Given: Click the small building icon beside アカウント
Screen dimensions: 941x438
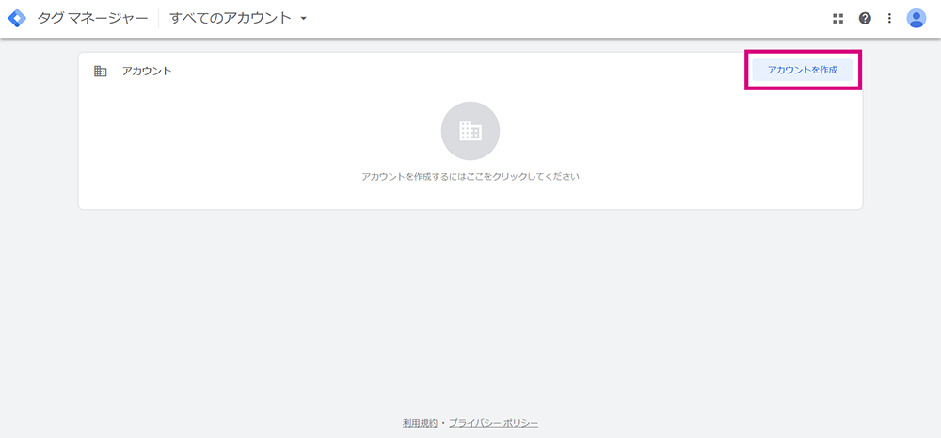Looking at the screenshot, I should pos(101,71).
